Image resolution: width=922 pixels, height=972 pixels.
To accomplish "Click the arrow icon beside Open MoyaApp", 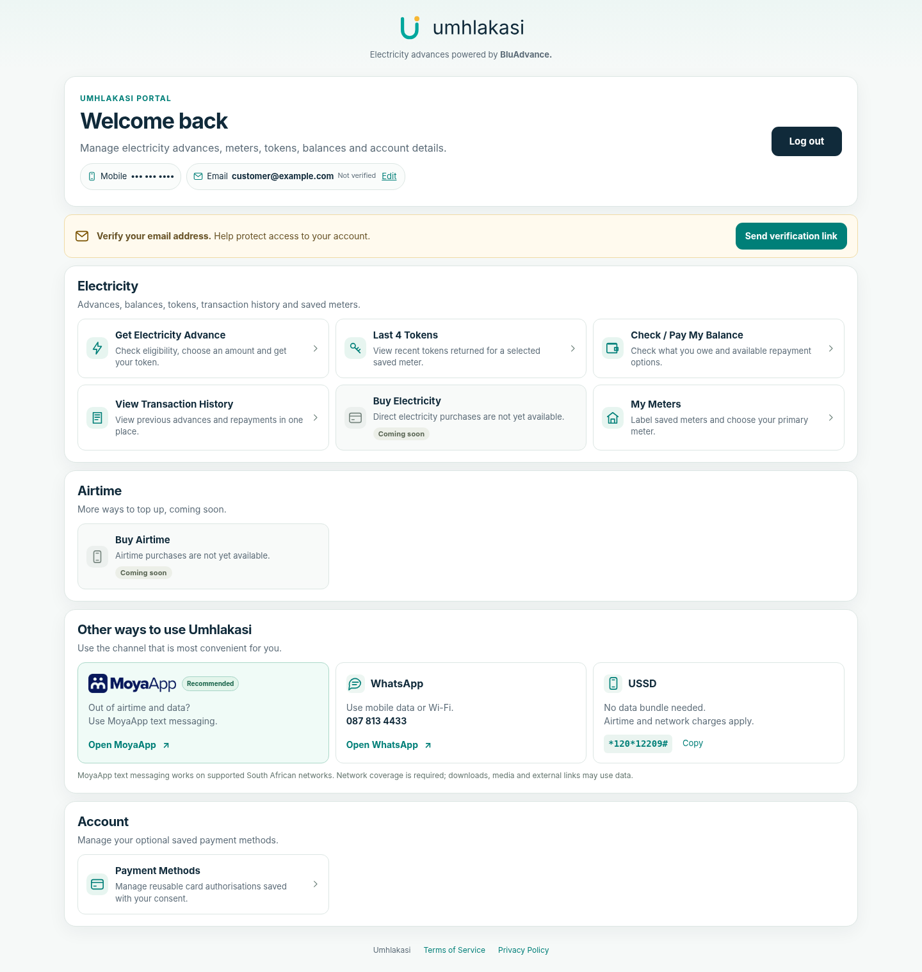I will pos(166,745).
